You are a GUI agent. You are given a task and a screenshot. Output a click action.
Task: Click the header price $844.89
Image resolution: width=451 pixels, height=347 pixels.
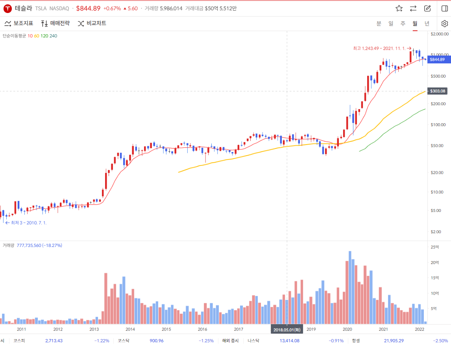pyautogui.click(x=88, y=8)
